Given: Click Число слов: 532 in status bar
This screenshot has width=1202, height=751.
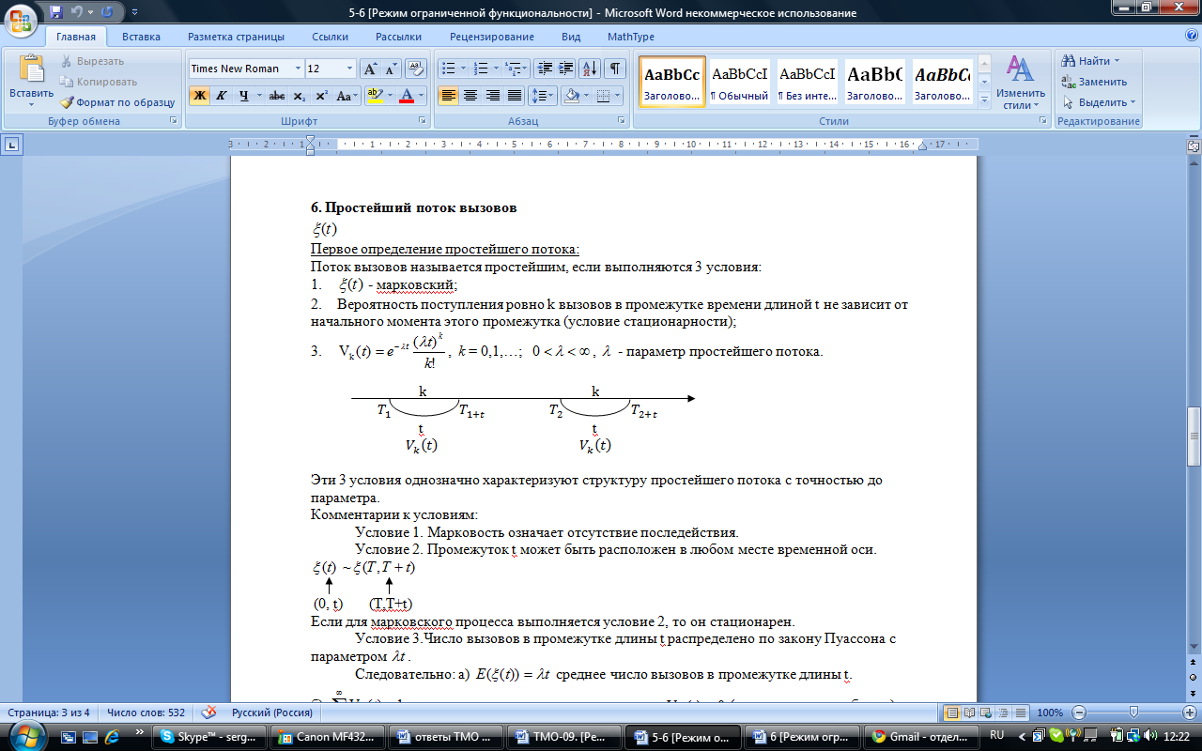Looking at the screenshot, I should pyautogui.click(x=146, y=713).
